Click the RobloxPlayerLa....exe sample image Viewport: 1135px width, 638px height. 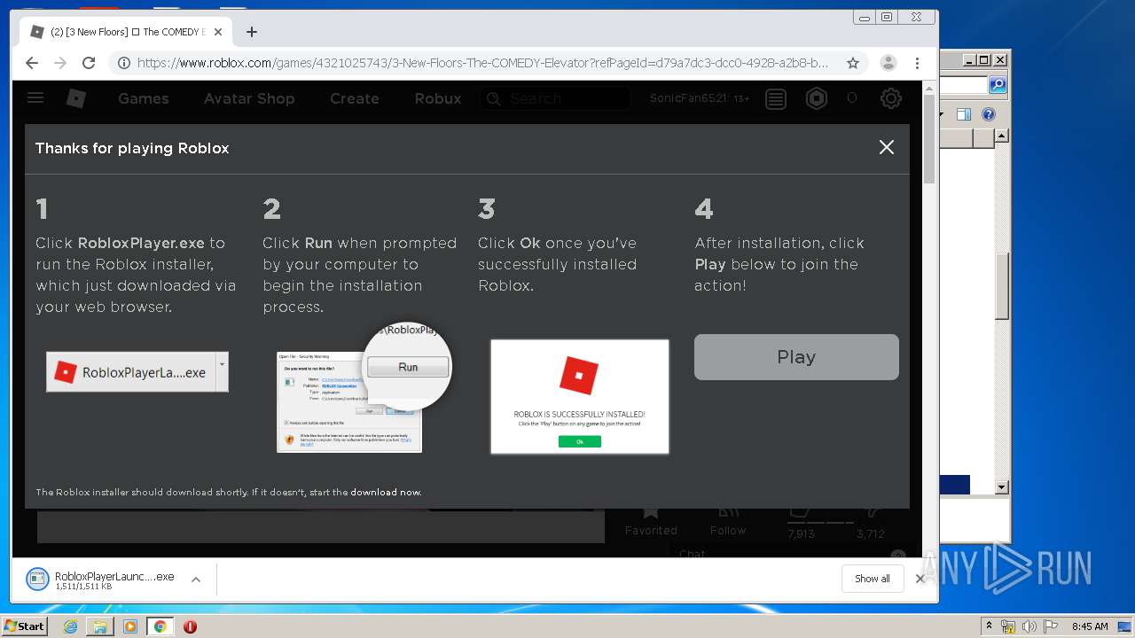click(x=137, y=372)
